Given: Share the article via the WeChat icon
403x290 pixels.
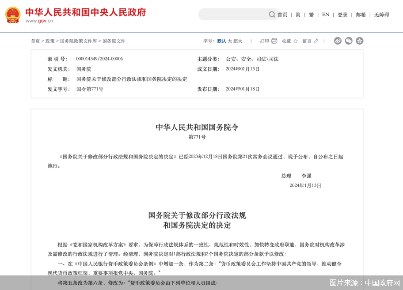Looking at the screenshot, I should [x=349, y=41].
